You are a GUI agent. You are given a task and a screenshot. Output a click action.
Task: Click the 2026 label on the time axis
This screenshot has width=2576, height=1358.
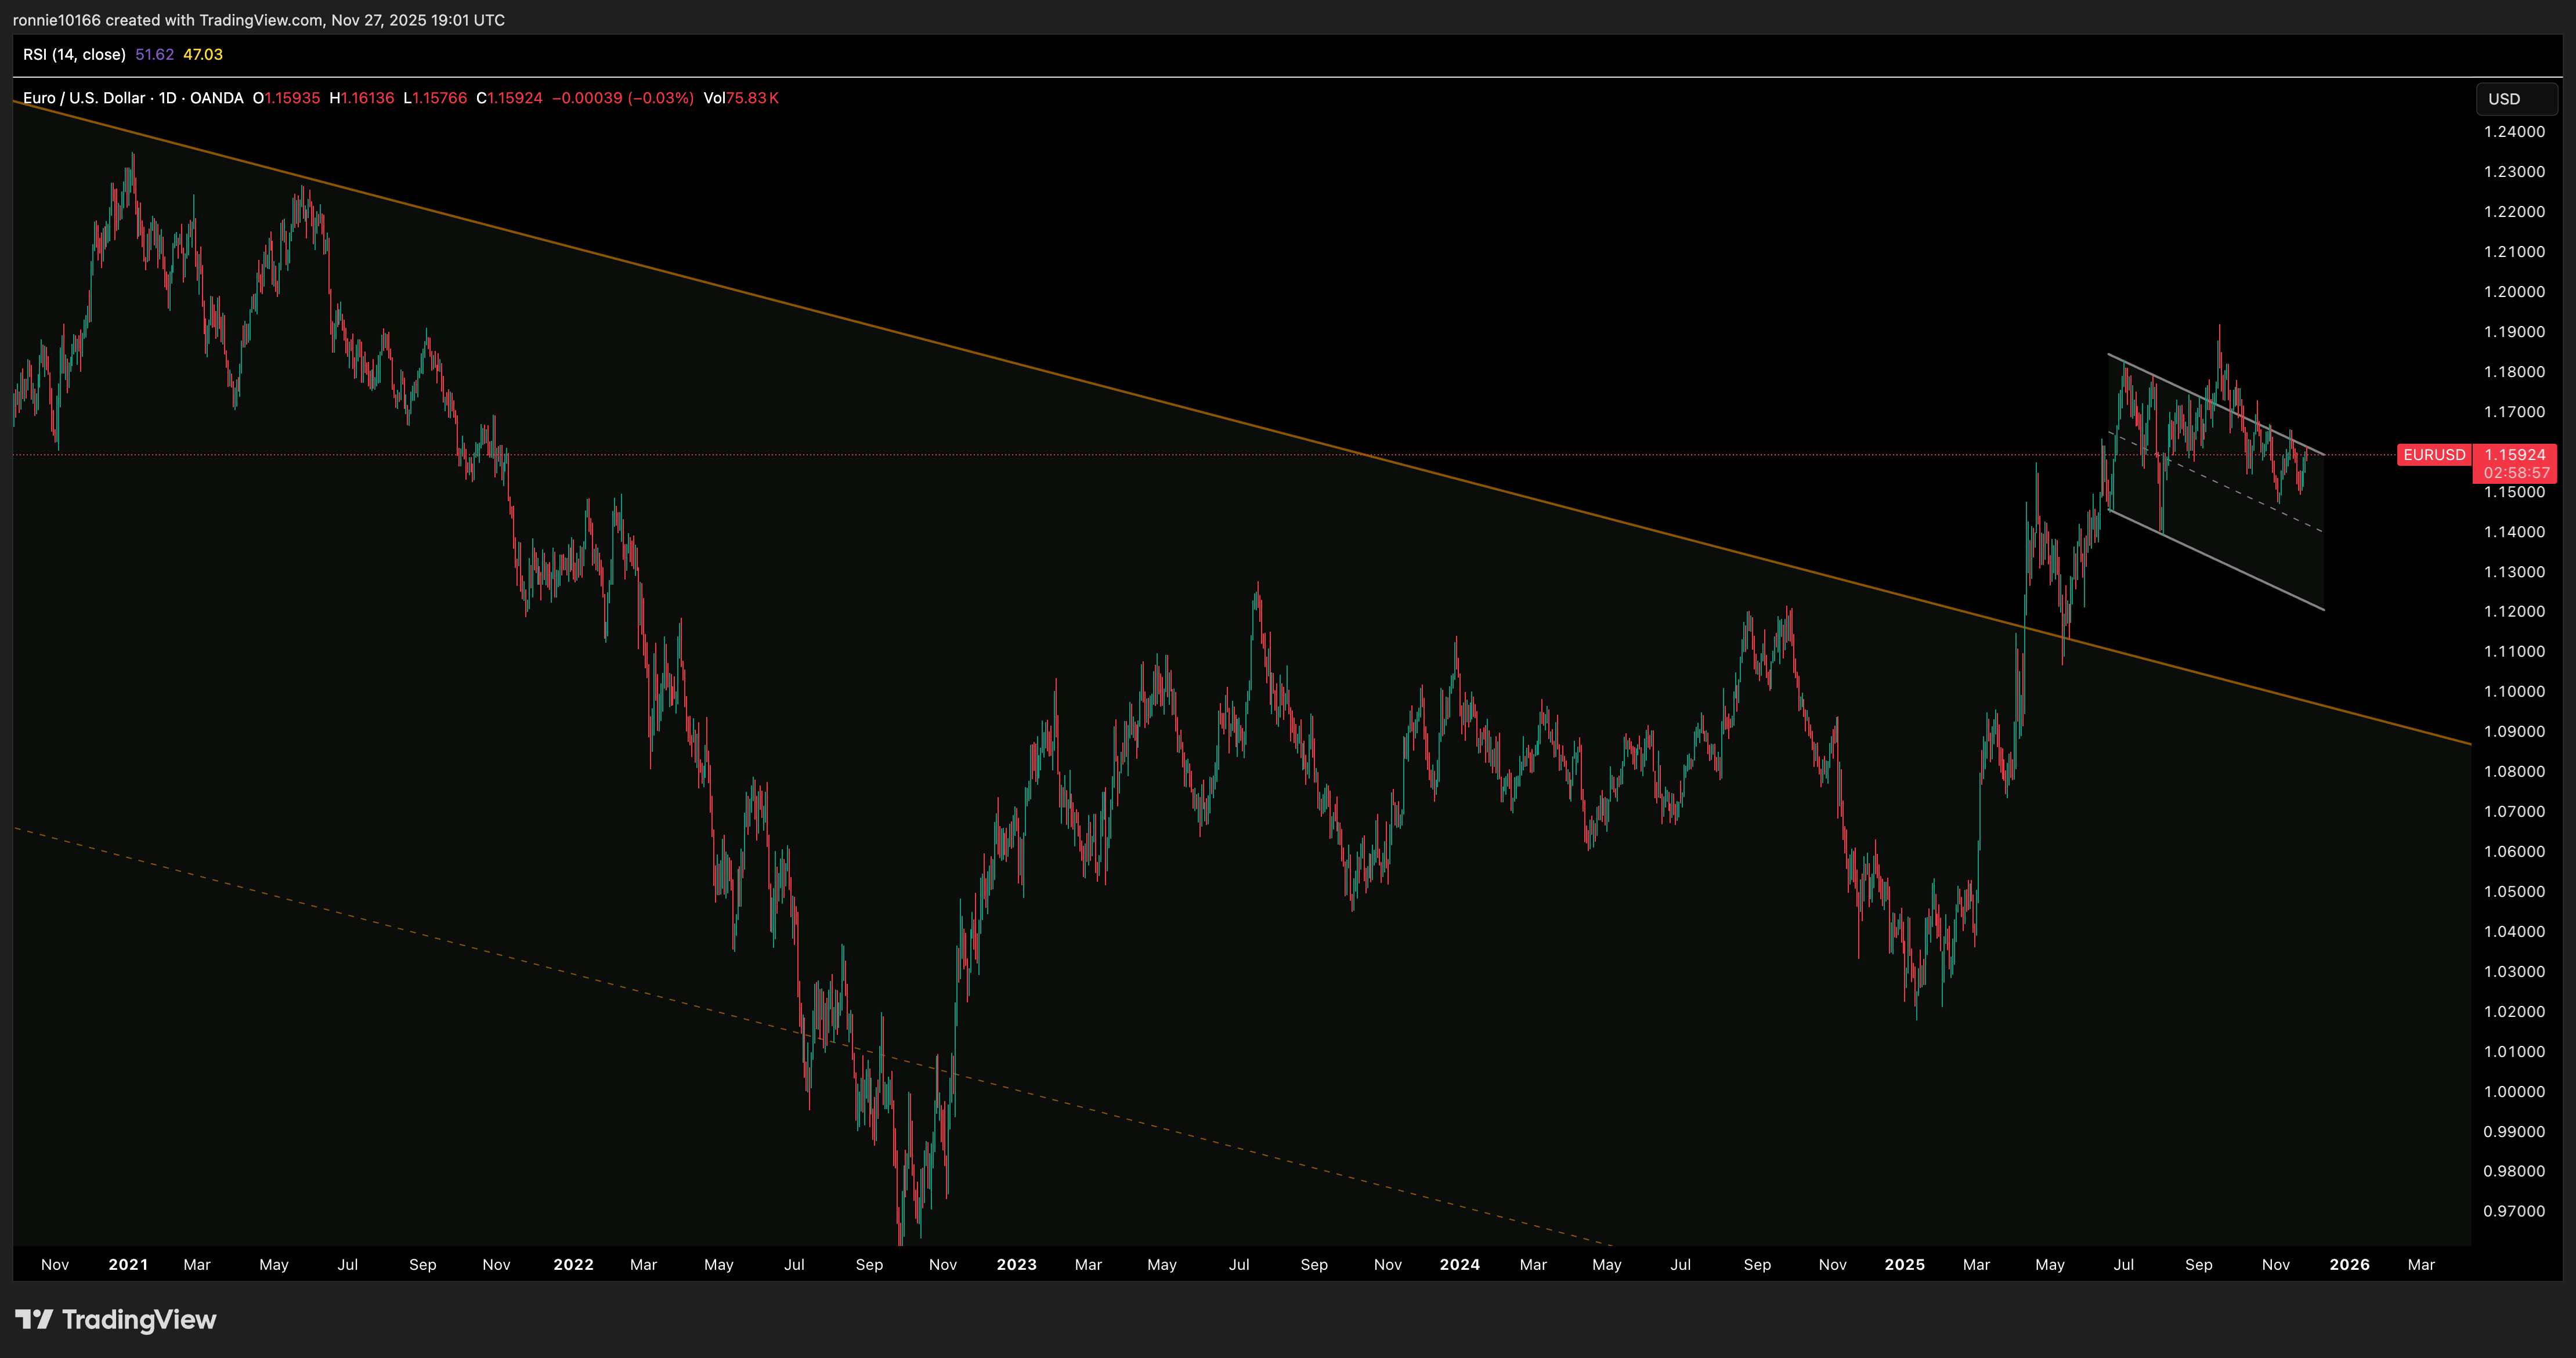(x=2349, y=1264)
